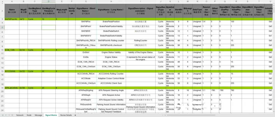275x117 pixels.
Task: Select column O header
Action: (x=206, y=2)
